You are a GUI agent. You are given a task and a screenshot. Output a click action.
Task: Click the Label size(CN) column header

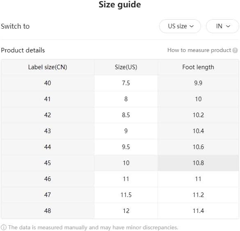48,67
